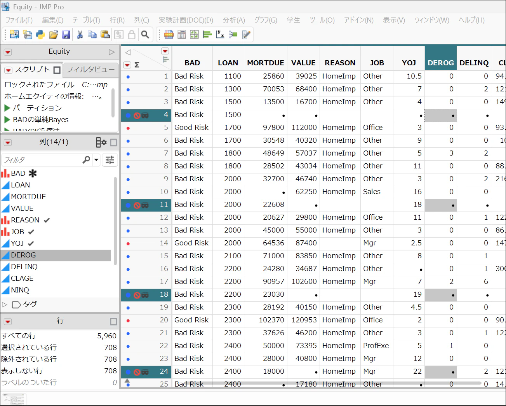Click the pencil-and-notepad toolbar icon
This screenshot has width=506, height=406.
[x=246, y=35]
